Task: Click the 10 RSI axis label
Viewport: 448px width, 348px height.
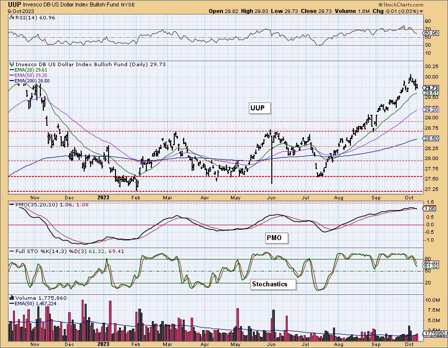Action: pos(428,53)
